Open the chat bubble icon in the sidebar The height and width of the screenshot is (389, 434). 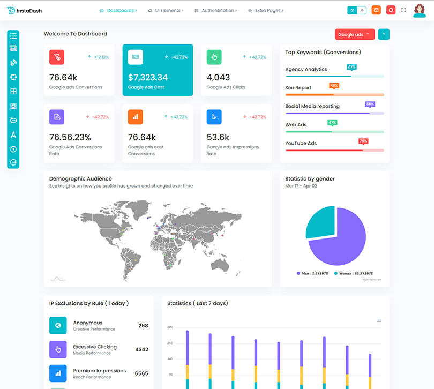[x=13, y=121]
